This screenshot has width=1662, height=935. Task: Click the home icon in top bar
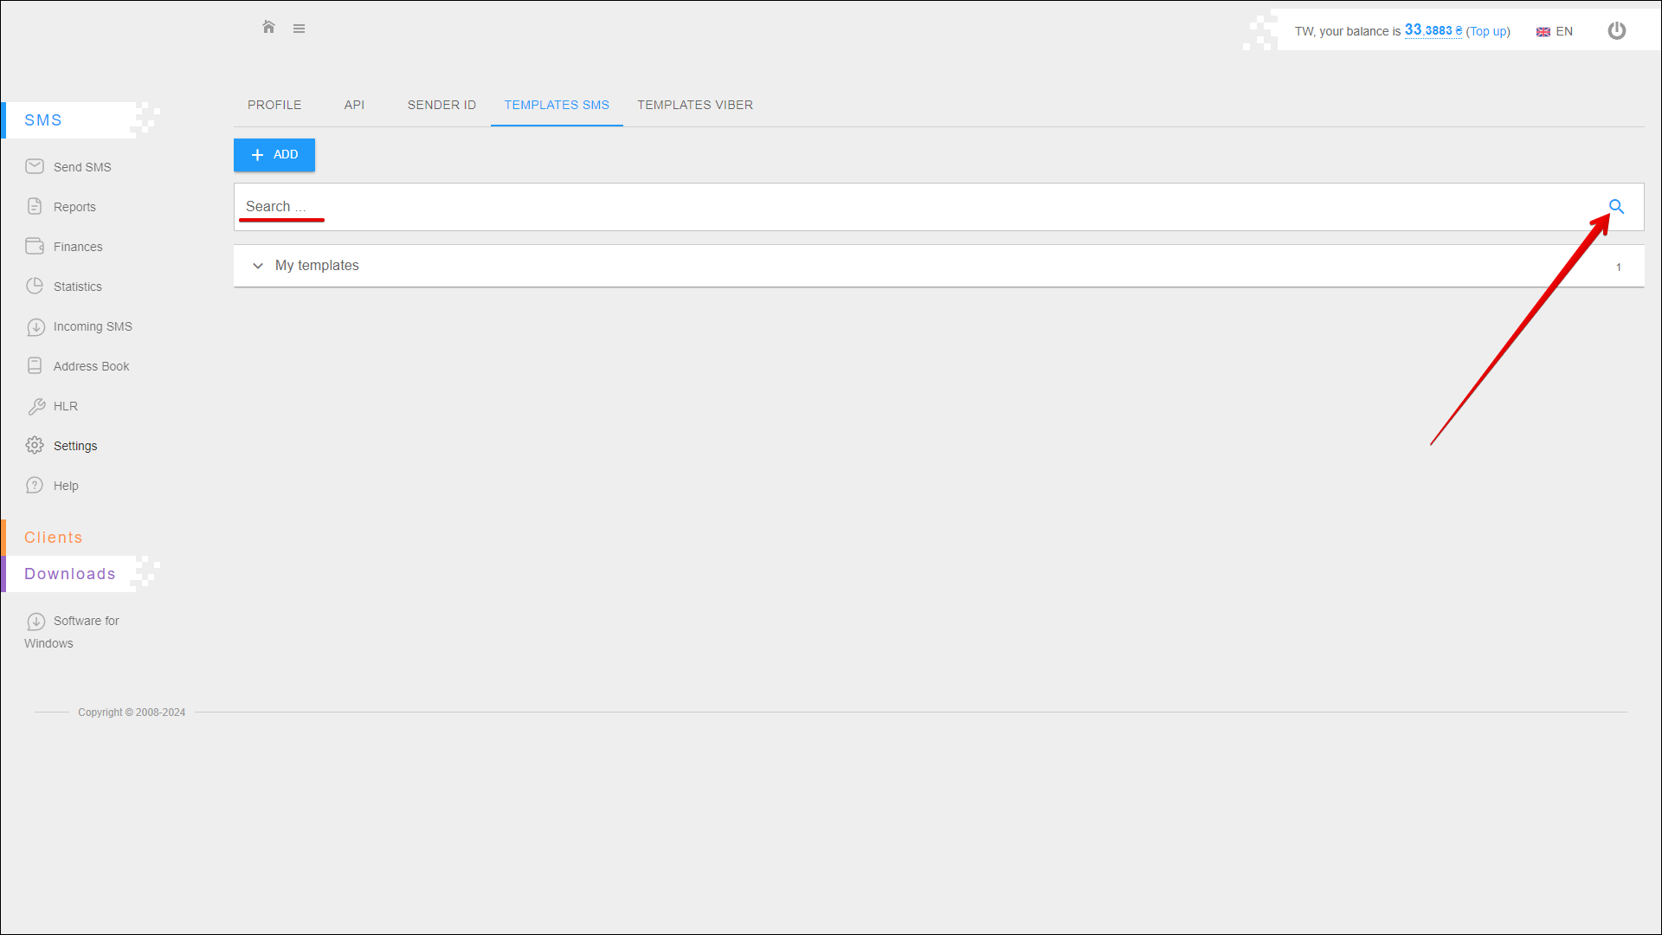click(268, 28)
